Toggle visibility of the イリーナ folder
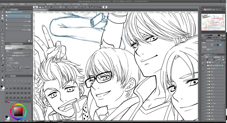 coord(203,97)
